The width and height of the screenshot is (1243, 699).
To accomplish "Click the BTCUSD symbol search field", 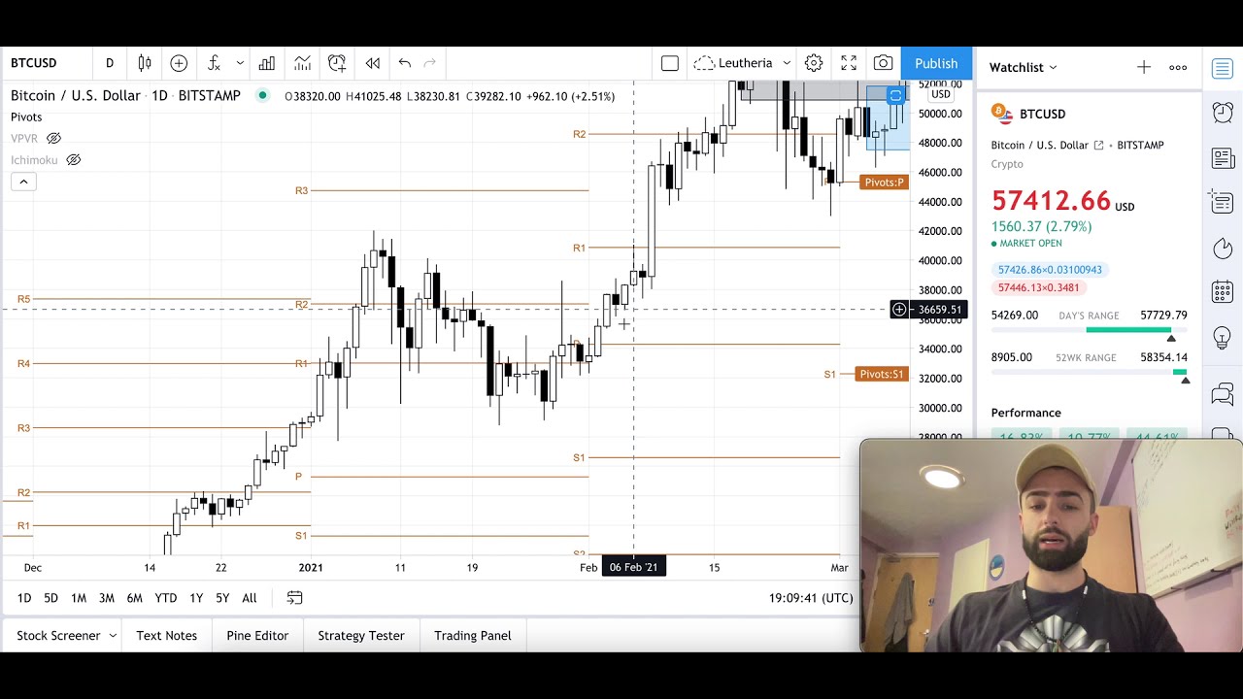I will point(47,63).
